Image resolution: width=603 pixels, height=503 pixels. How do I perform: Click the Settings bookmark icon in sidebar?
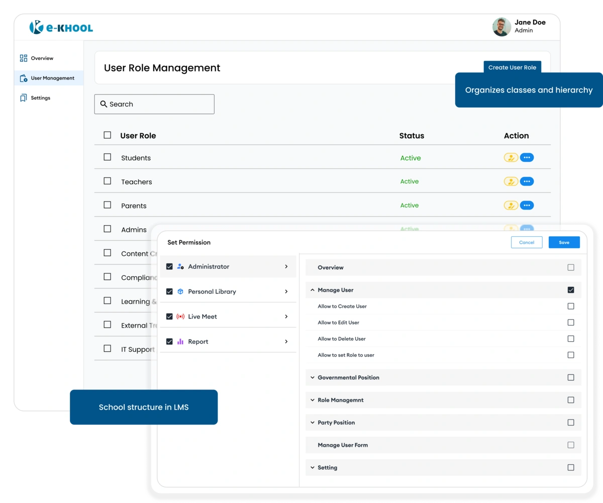click(24, 98)
